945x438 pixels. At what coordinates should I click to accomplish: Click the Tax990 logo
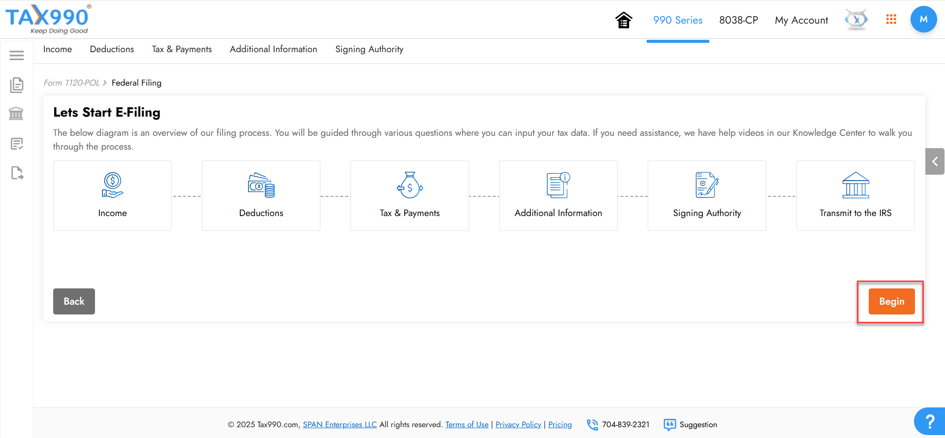pyautogui.click(x=48, y=19)
